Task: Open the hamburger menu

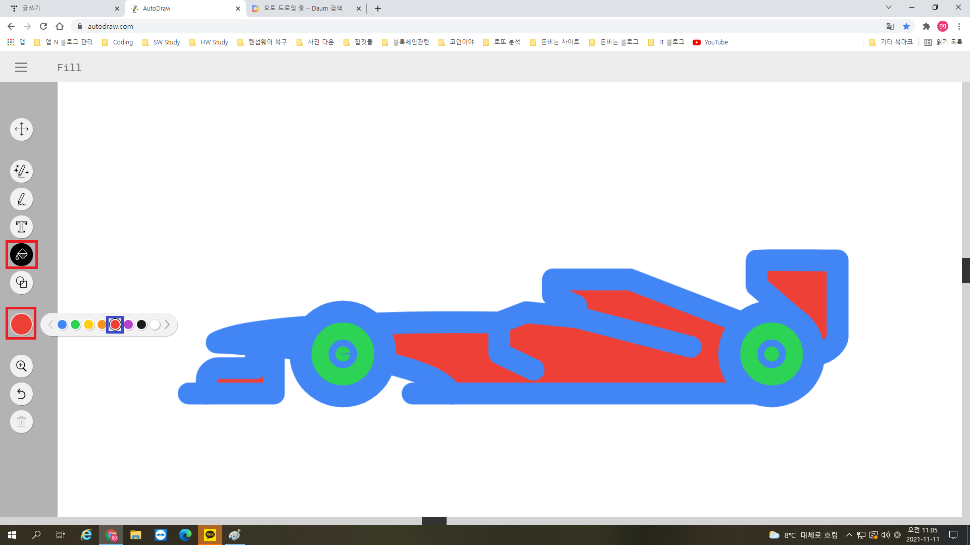Action: [21, 68]
